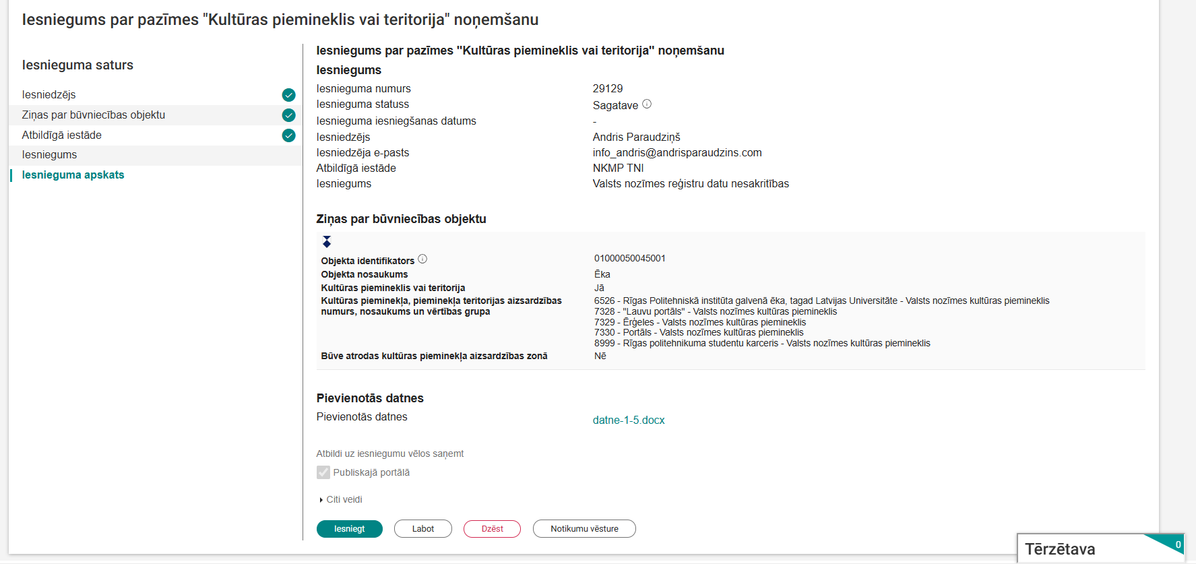Image resolution: width=1196 pixels, height=564 pixels.
Task: Open info tooltip beside Sagatave status
Action: pos(647,103)
